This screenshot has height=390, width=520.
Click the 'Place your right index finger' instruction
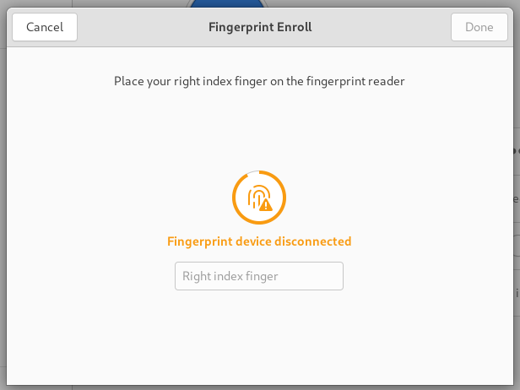[259, 81]
